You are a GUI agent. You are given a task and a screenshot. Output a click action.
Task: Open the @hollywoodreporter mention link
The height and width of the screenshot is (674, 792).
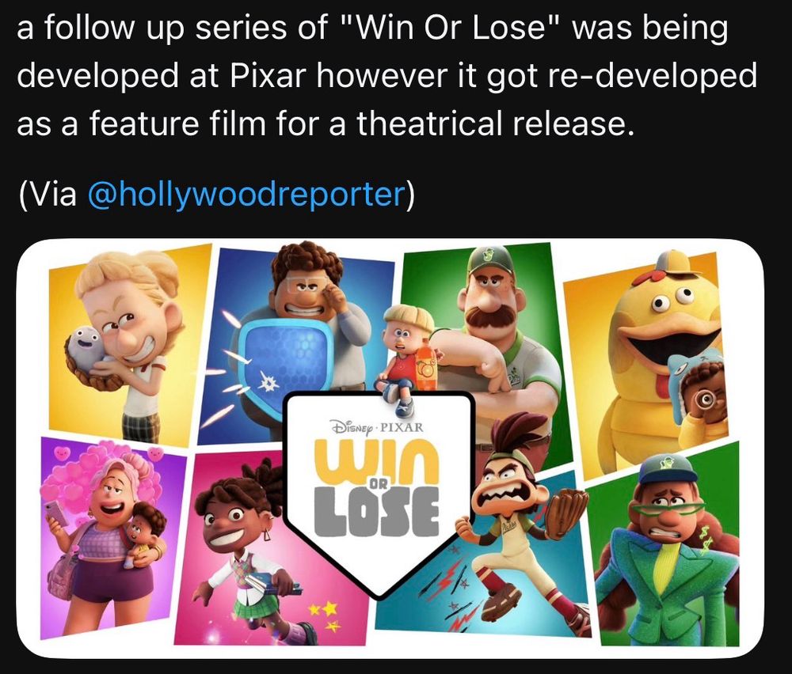coord(247,195)
